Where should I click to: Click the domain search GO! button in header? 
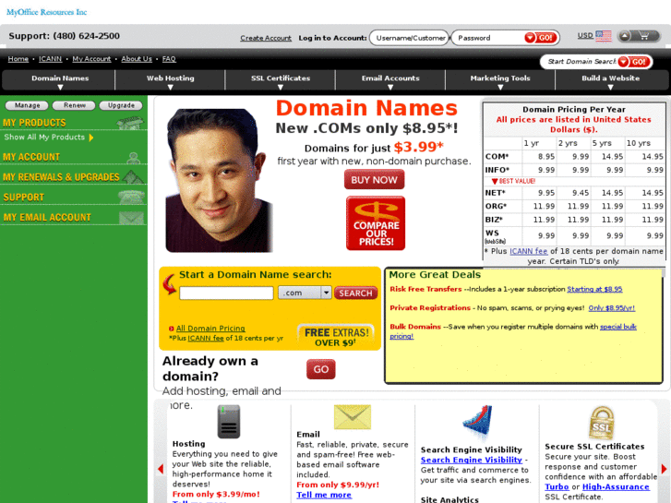[634, 62]
